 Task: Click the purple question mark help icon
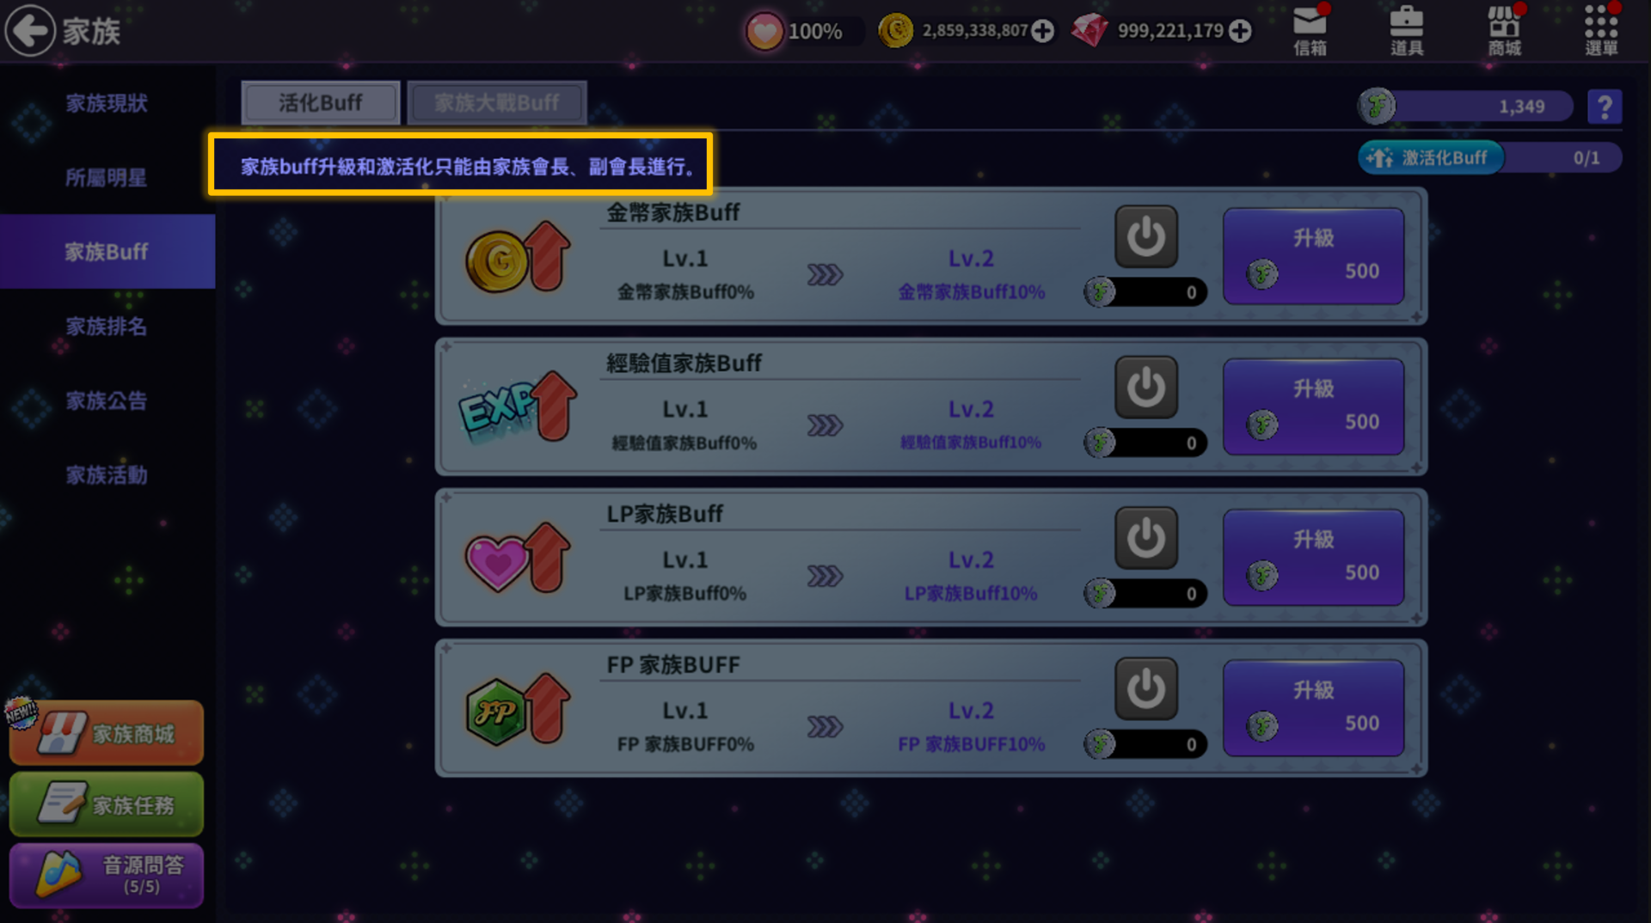pyautogui.click(x=1604, y=107)
